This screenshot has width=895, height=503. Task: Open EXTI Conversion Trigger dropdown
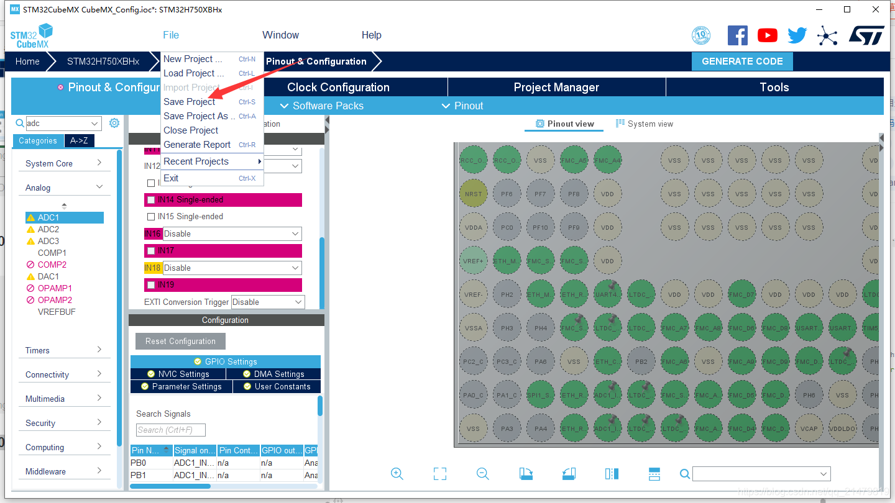tap(268, 302)
